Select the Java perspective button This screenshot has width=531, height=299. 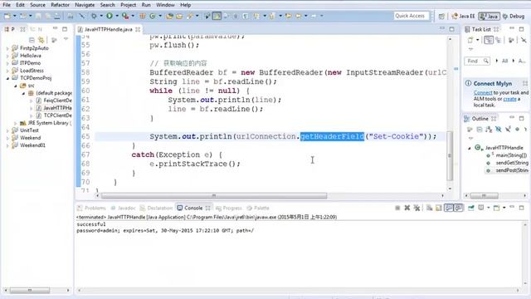489,16
